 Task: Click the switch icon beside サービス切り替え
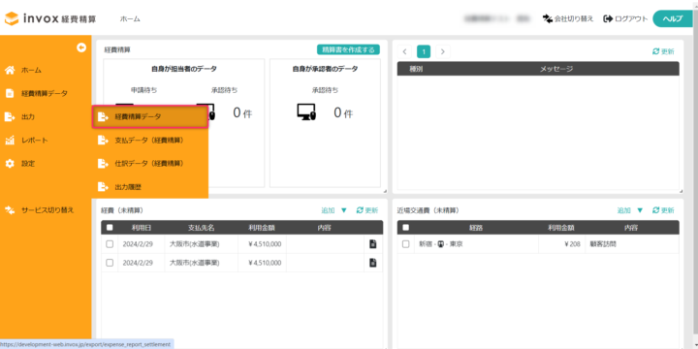point(10,209)
